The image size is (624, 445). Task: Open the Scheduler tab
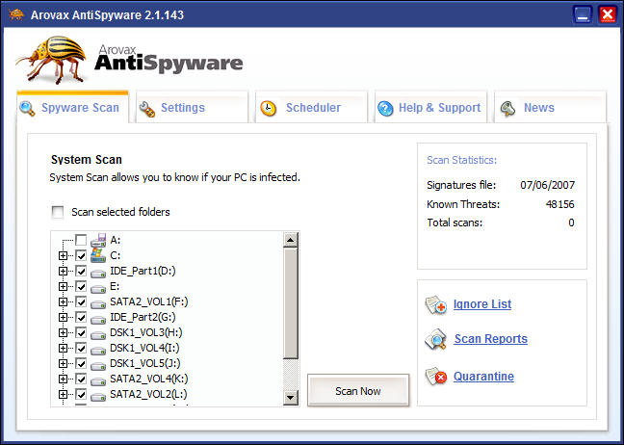pyautogui.click(x=311, y=108)
